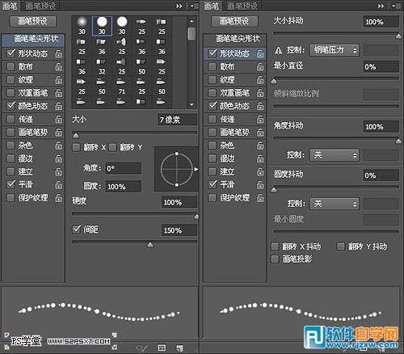The width and height of the screenshot is (404, 354).
Task: Toggle the bristle brush preview icon
Action: coord(141,348)
